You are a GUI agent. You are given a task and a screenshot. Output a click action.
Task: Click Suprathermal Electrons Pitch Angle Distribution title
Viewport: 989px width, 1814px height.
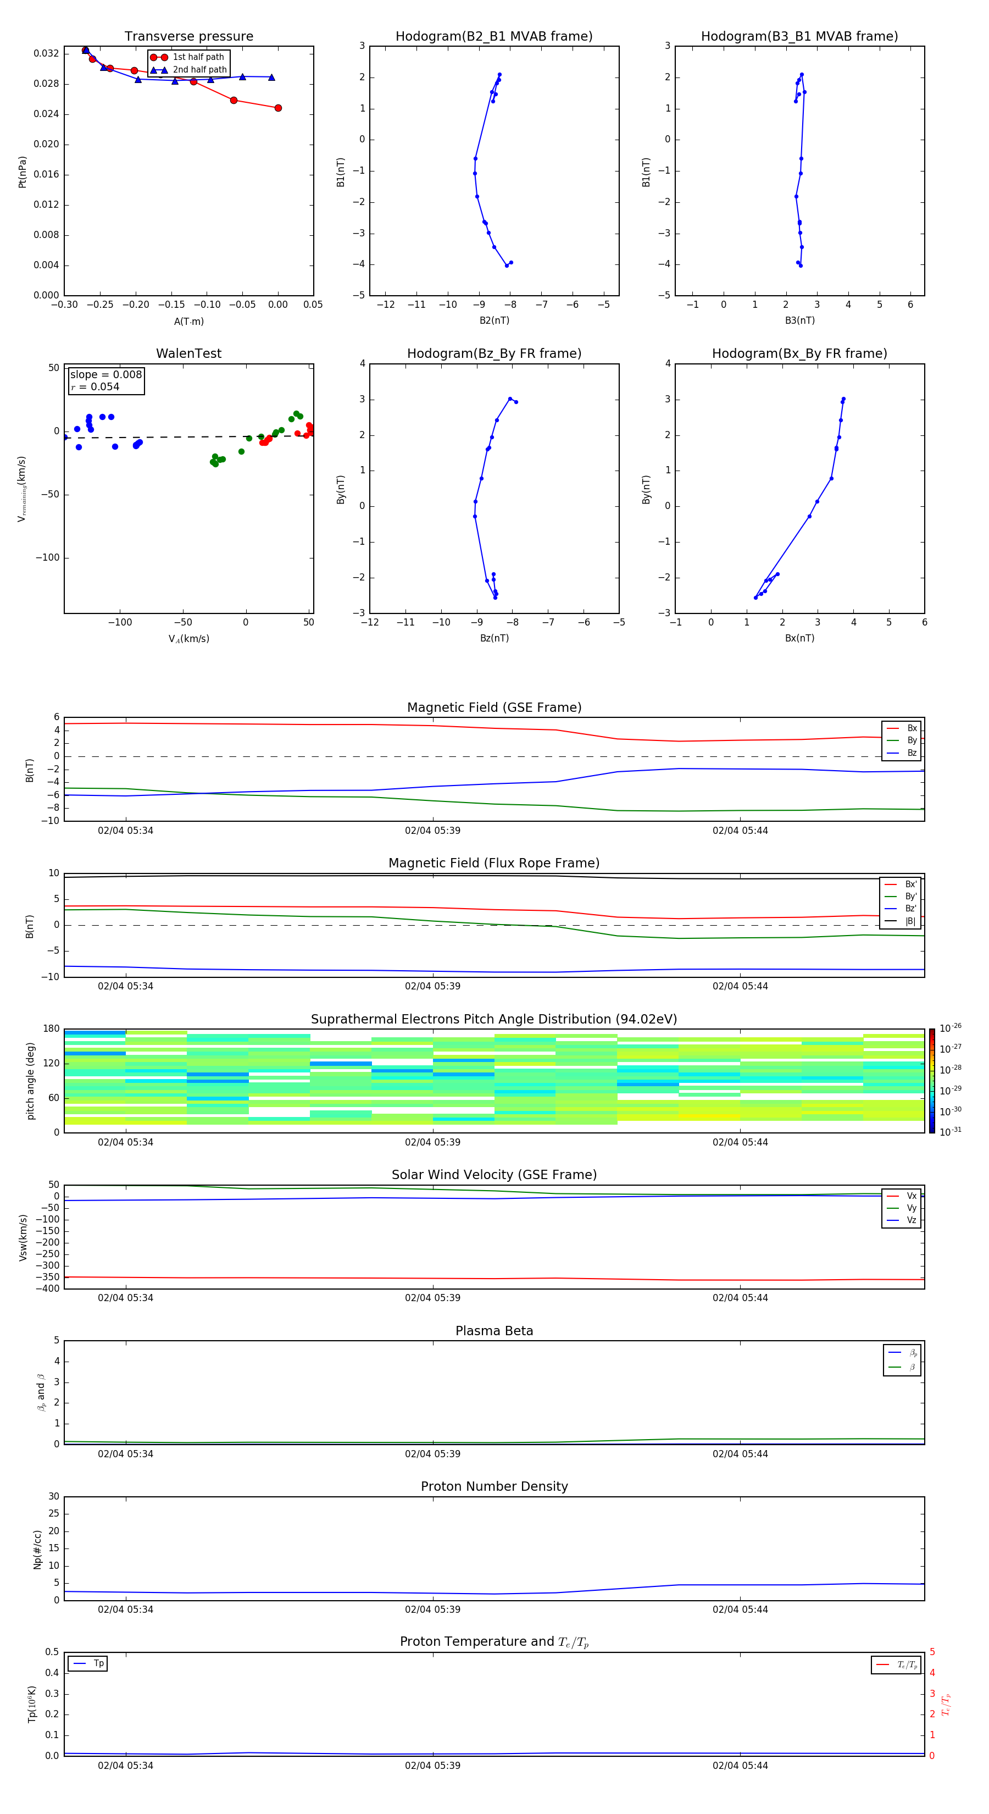point(494,1020)
